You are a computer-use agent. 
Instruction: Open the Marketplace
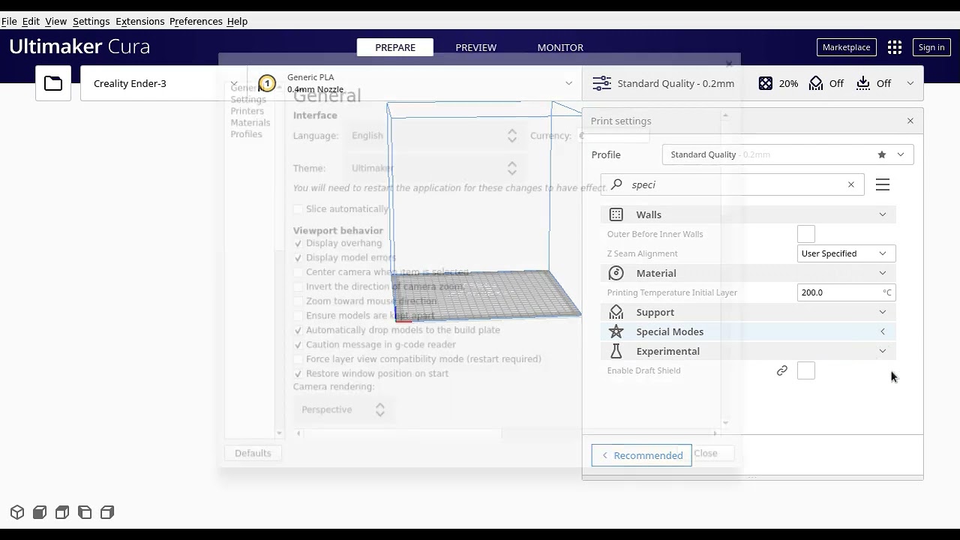847,47
